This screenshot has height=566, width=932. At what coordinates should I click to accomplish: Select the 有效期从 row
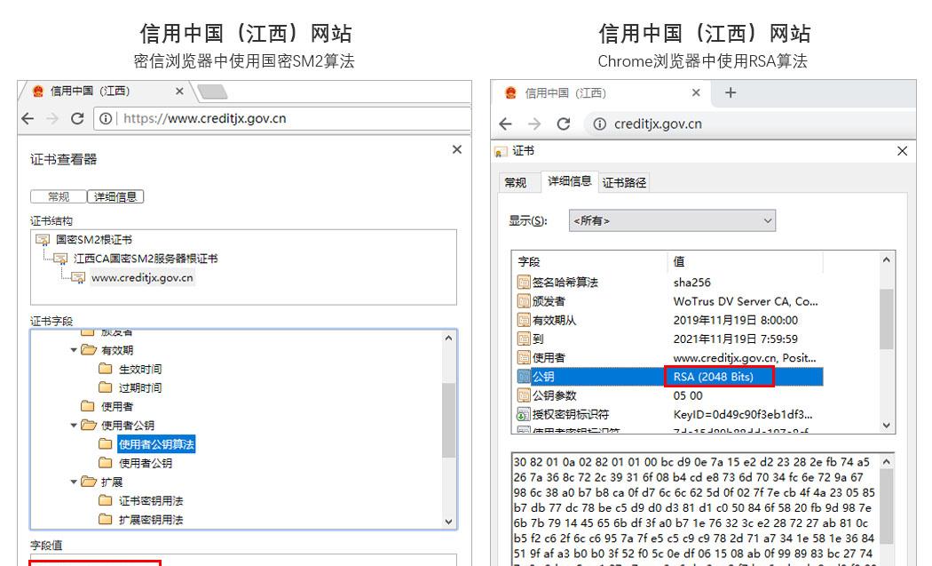[x=670, y=320]
